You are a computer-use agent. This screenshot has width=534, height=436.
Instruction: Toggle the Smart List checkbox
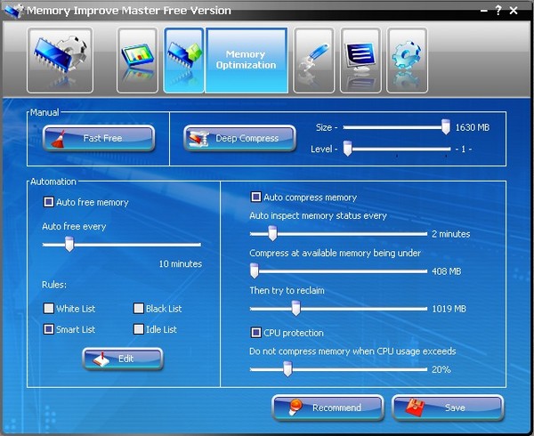(48, 329)
